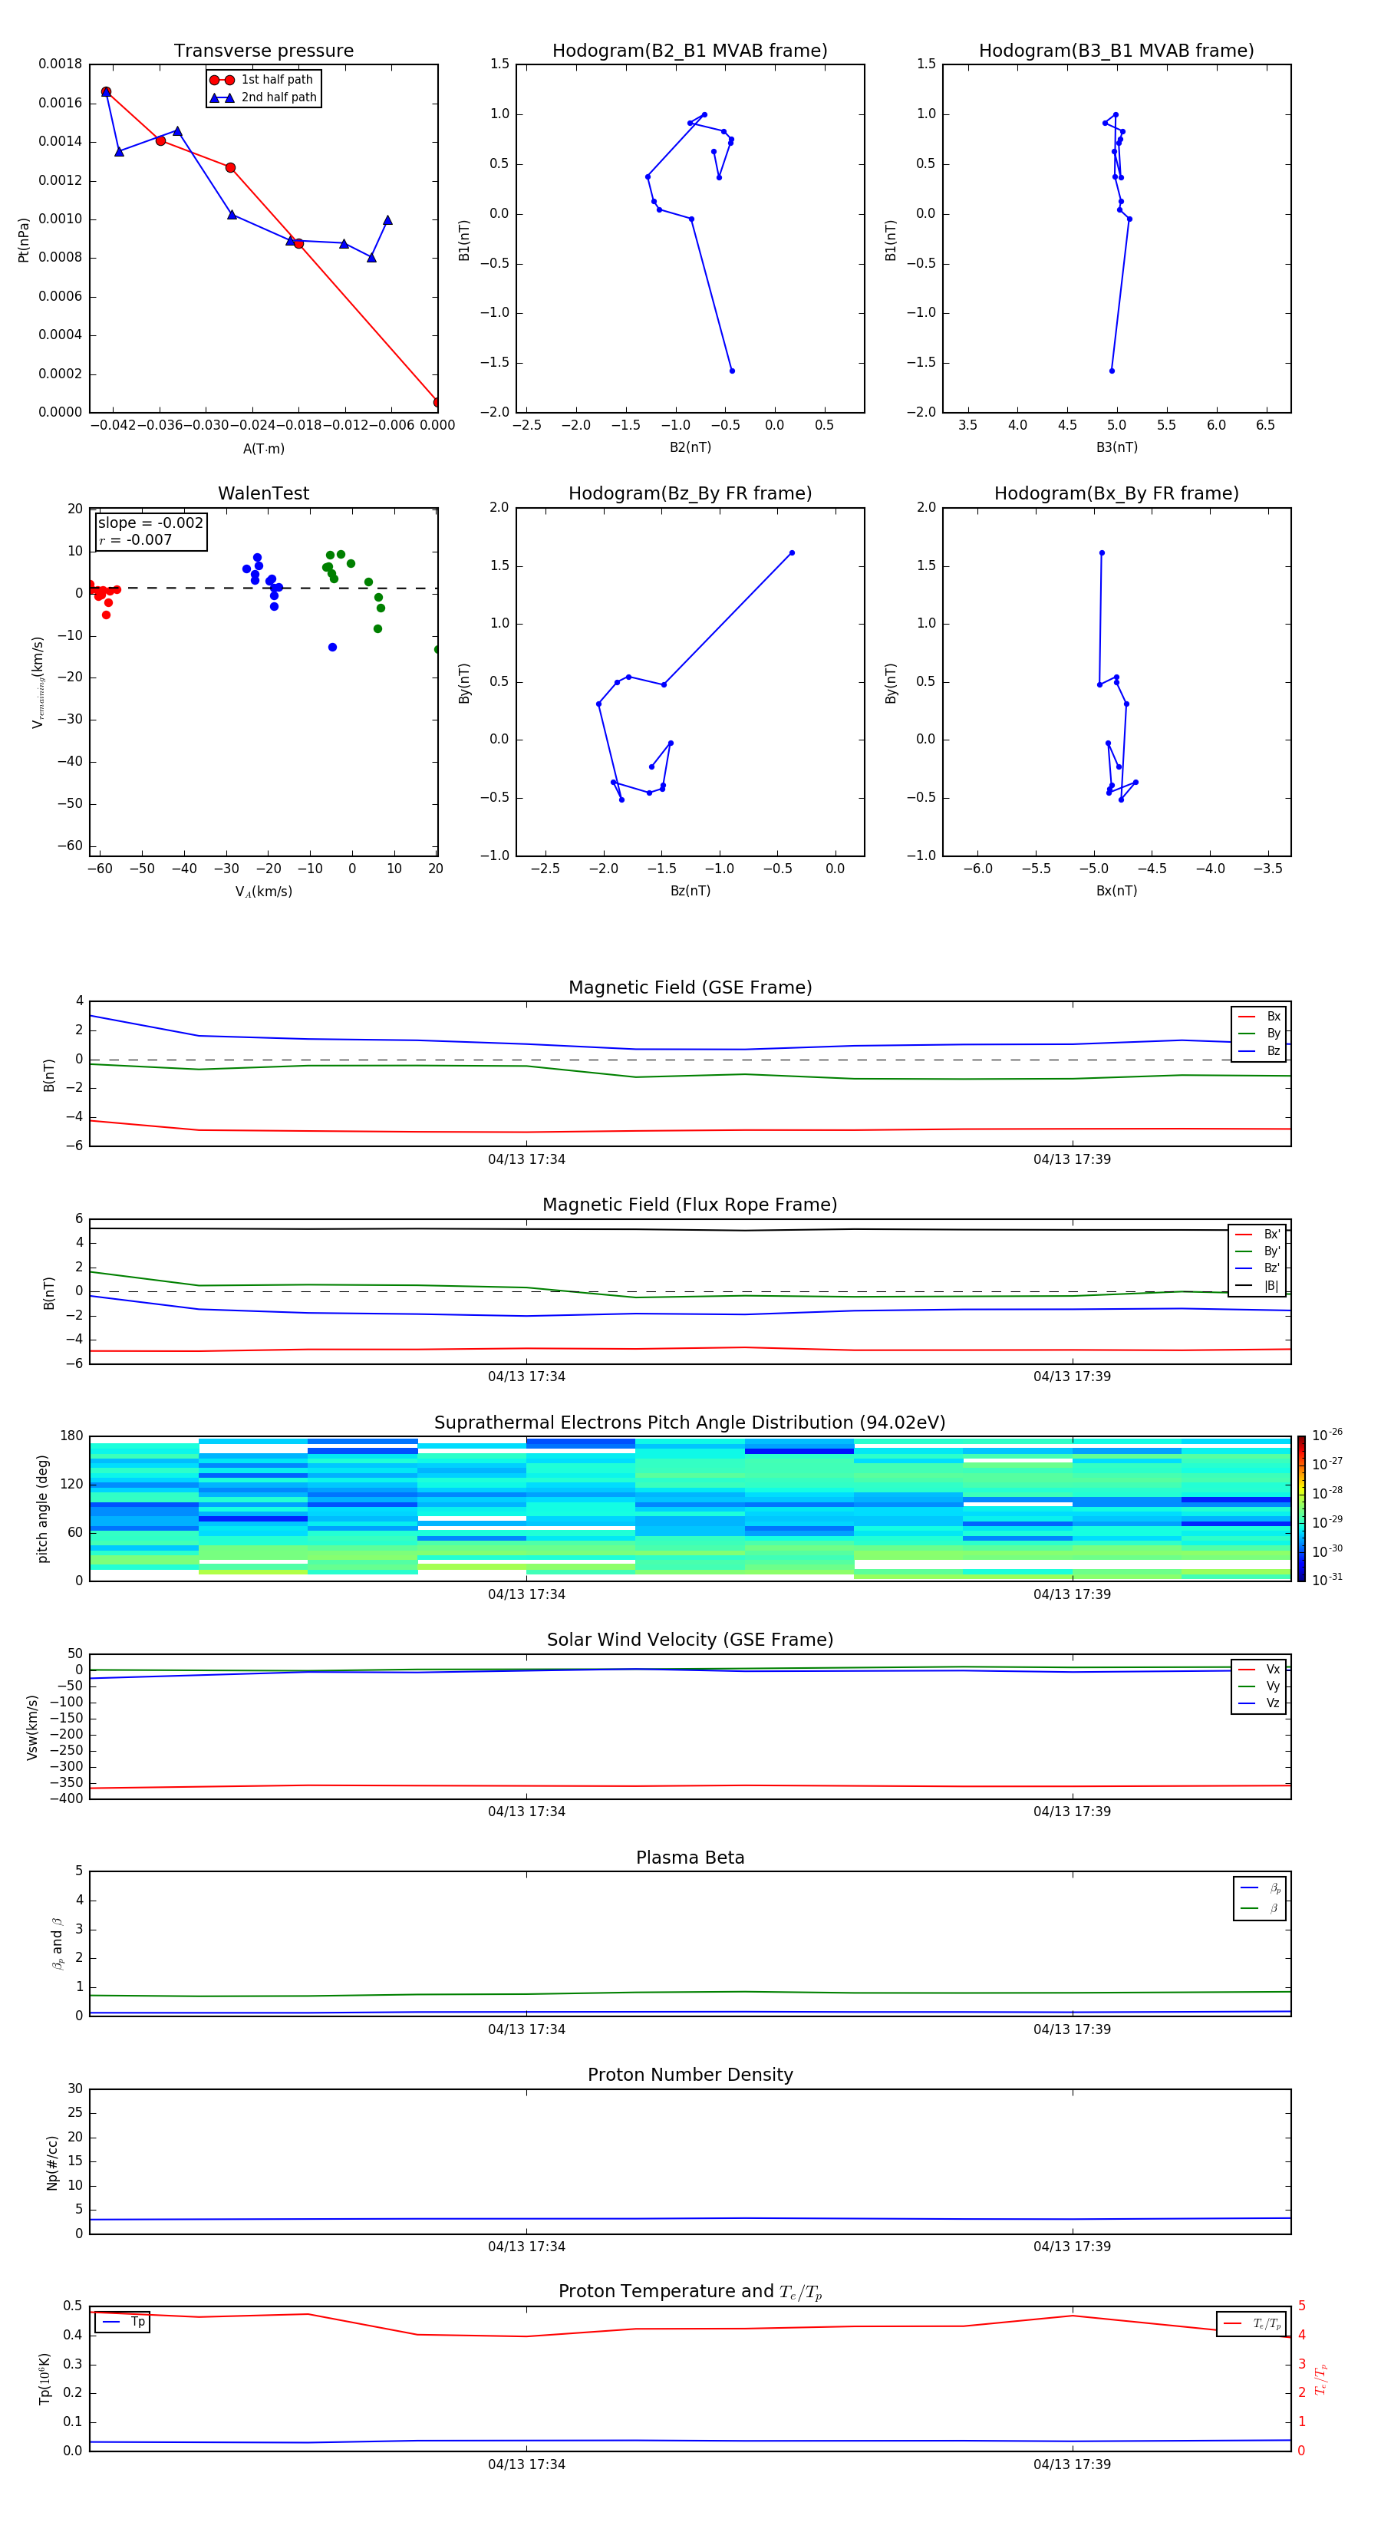Click the "Plasma Beta" panel title

[690, 1858]
